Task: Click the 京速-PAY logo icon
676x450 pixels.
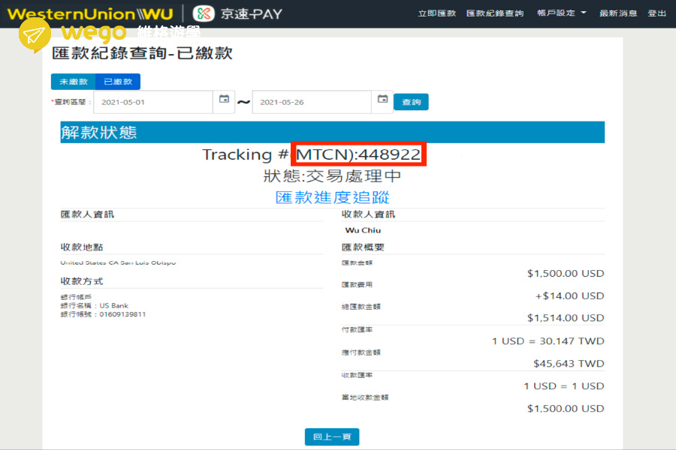Action: coord(204,13)
